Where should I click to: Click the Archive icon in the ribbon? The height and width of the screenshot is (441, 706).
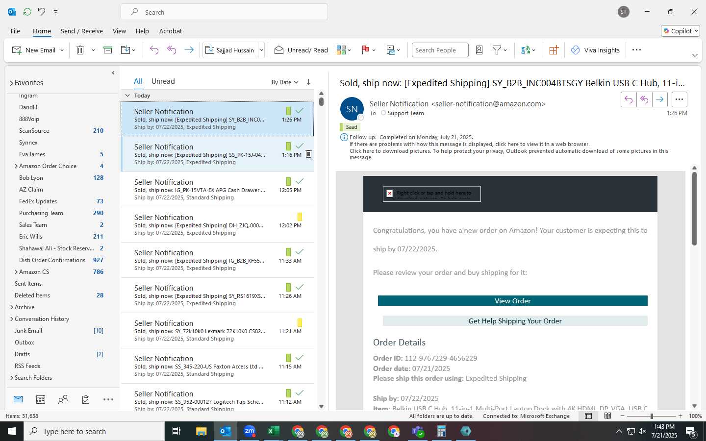coord(108,50)
